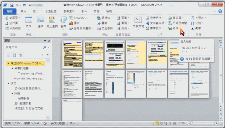Open the 檔案 (File) tab

(9, 11)
